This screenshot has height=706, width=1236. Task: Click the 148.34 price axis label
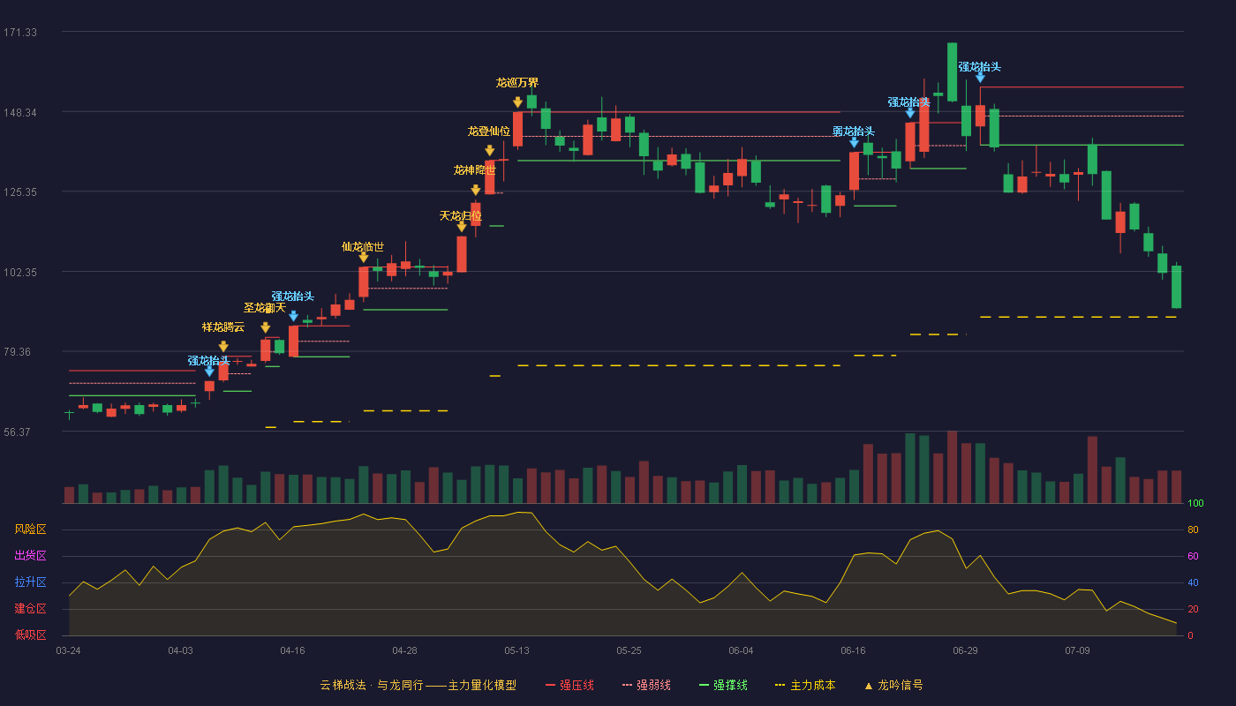click(20, 113)
